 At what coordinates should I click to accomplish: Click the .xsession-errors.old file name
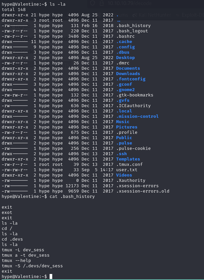pos(142,191)
